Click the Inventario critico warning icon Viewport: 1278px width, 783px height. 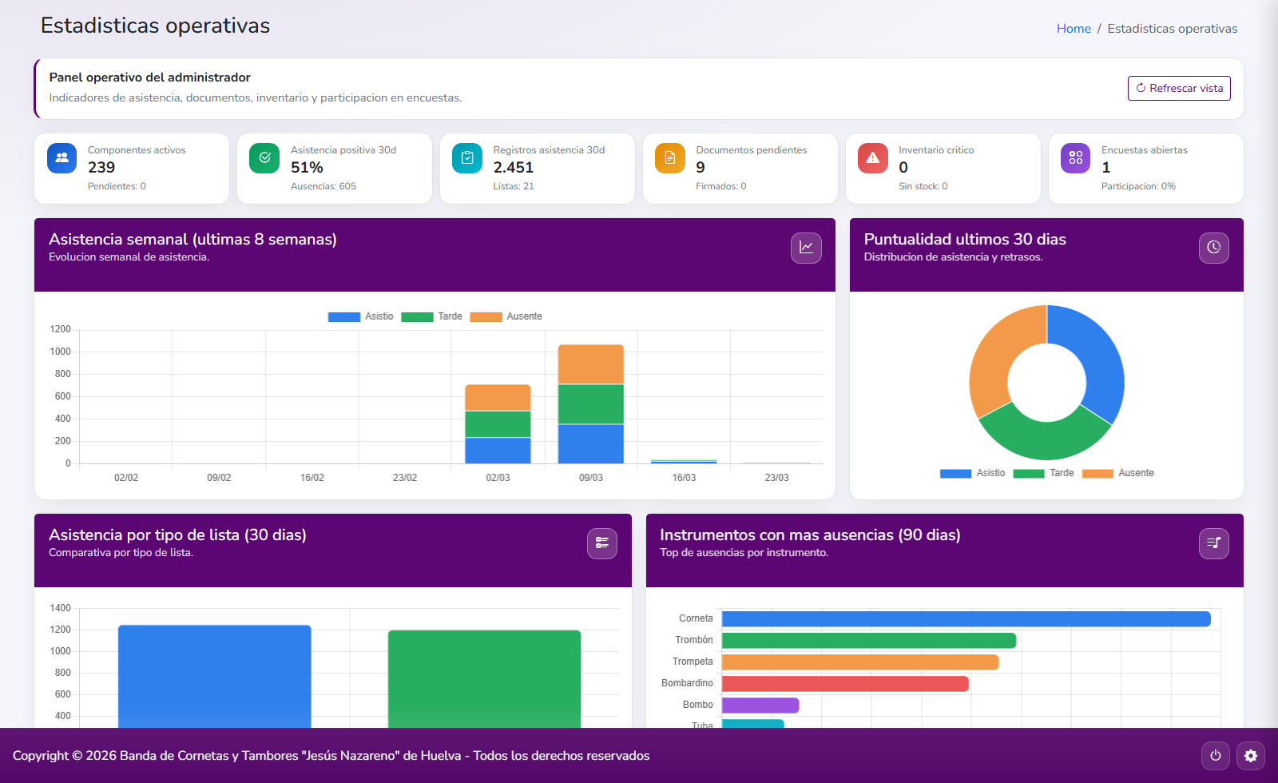[873, 158]
